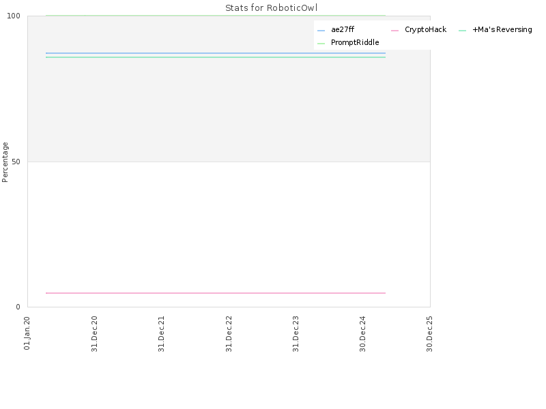This screenshot has width=546, height=409.
Task: Click the 01.Jan.20 x-axis date label
Action: coord(27,333)
